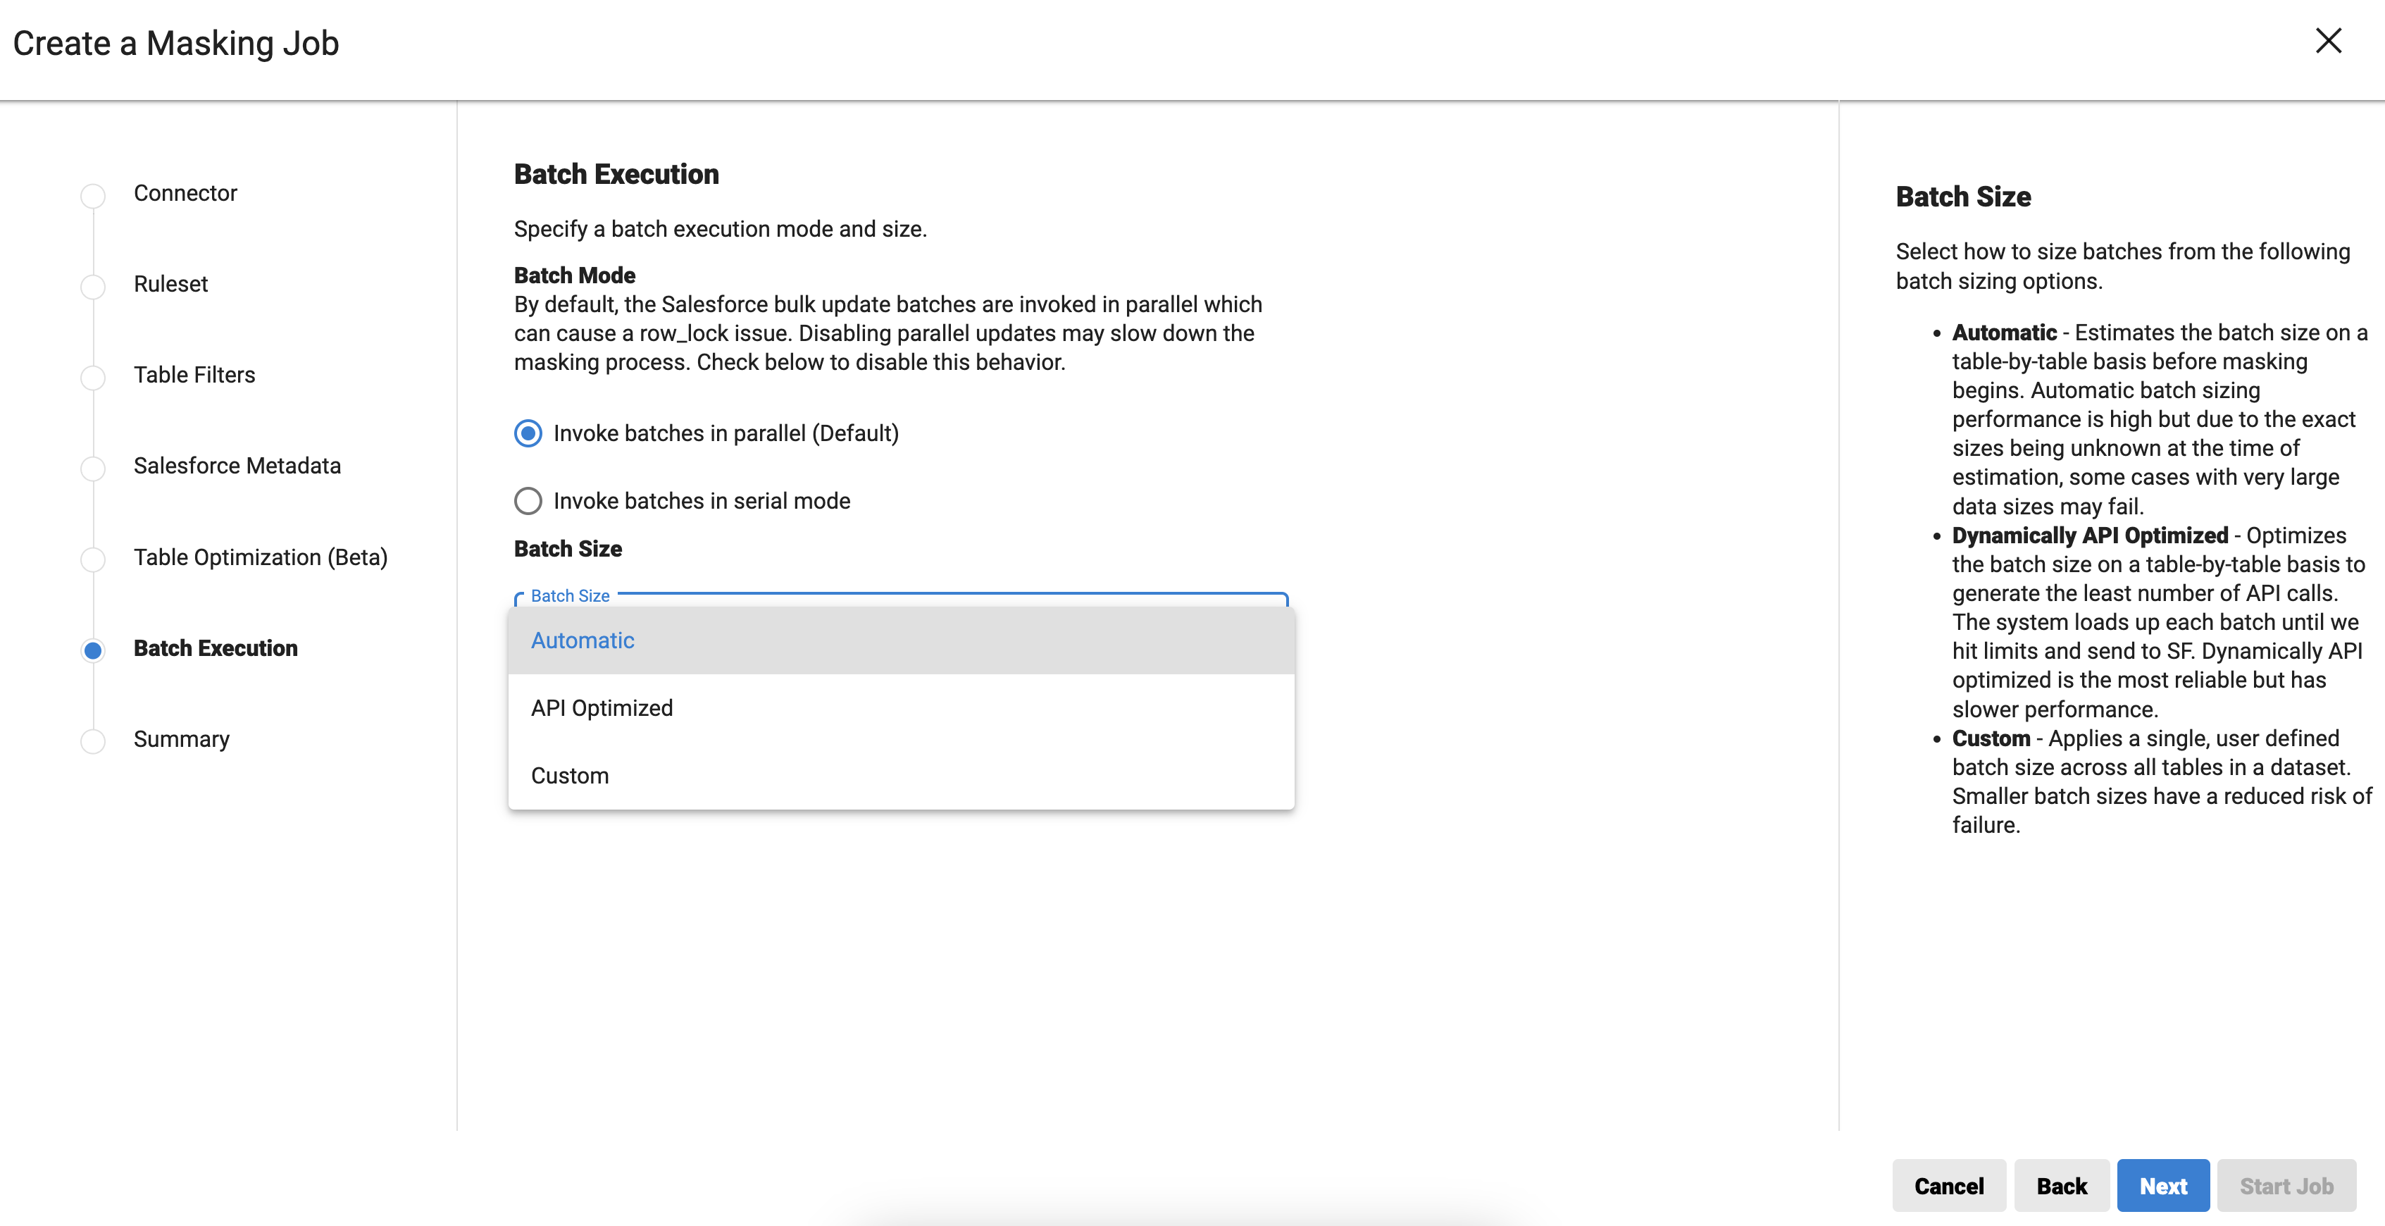The height and width of the screenshot is (1226, 2385).
Task: Choose Custom batch size option
Action: (569, 775)
